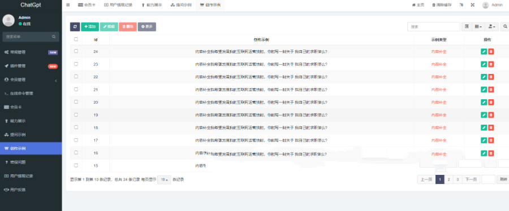Switch to the 用户提现记录 top tab
The height and width of the screenshot is (211, 509).
click(118, 5)
